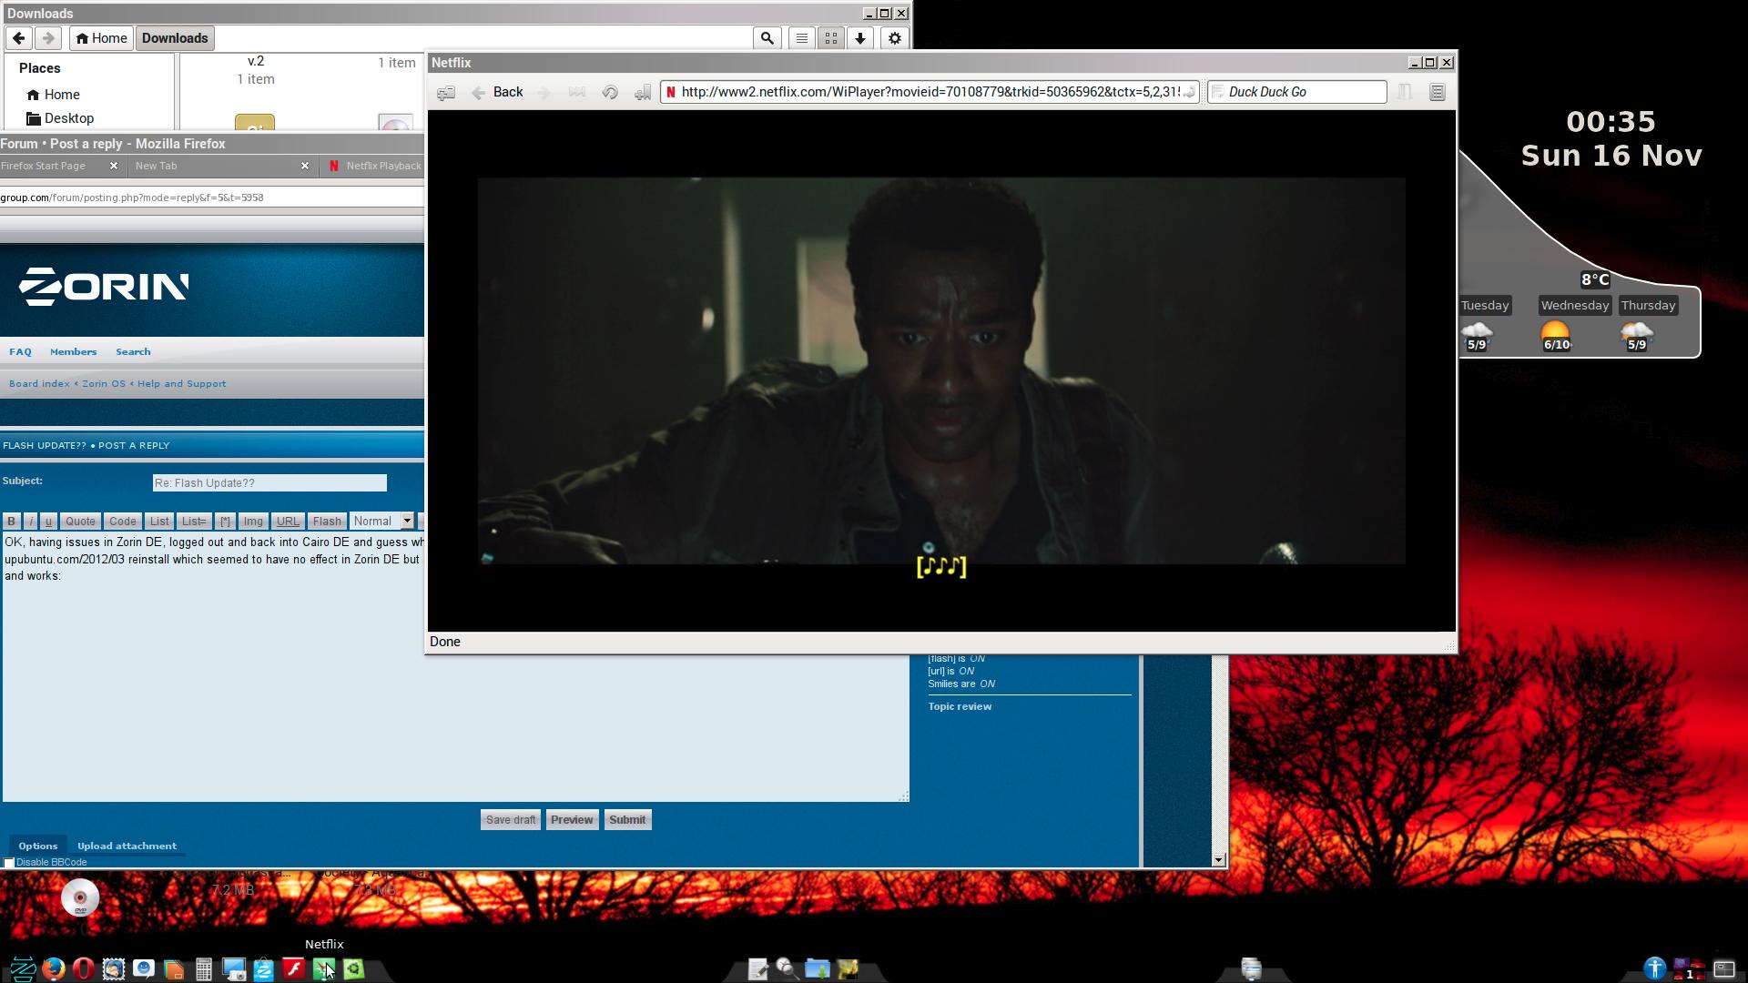Image resolution: width=1748 pixels, height=983 pixels.
Task: Open the Downloads sort down-arrow menu
Action: [x=859, y=38]
